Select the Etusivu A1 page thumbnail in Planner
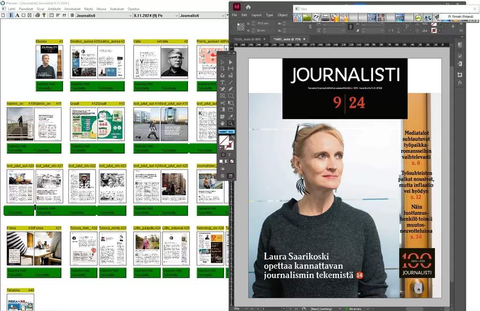480x311 pixels. (x=49, y=62)
